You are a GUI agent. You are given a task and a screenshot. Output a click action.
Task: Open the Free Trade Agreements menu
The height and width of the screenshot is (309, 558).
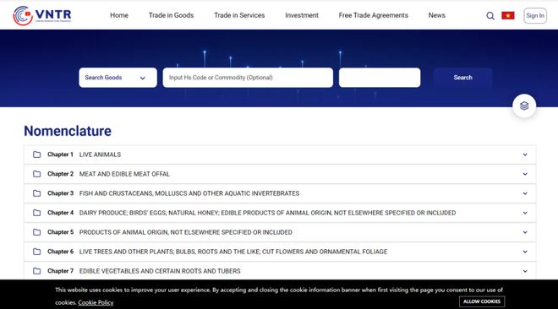tap(374, 15)
